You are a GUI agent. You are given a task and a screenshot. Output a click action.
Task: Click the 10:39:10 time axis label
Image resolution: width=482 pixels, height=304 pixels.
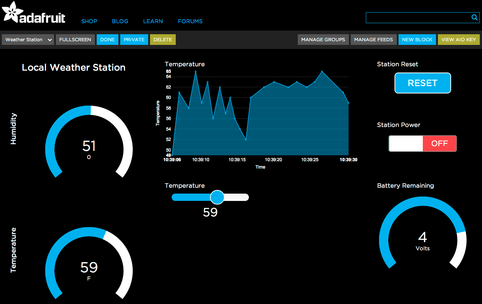click(201, 160)
